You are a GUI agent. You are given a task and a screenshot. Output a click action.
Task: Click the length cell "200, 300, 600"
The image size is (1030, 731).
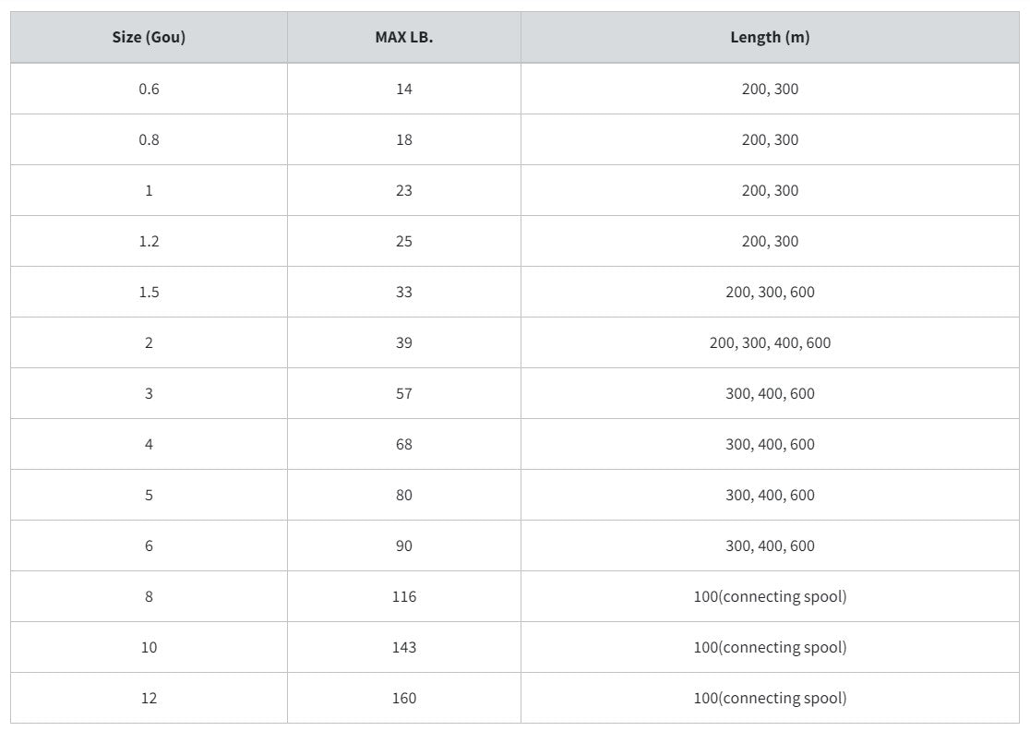pos(770,293)
